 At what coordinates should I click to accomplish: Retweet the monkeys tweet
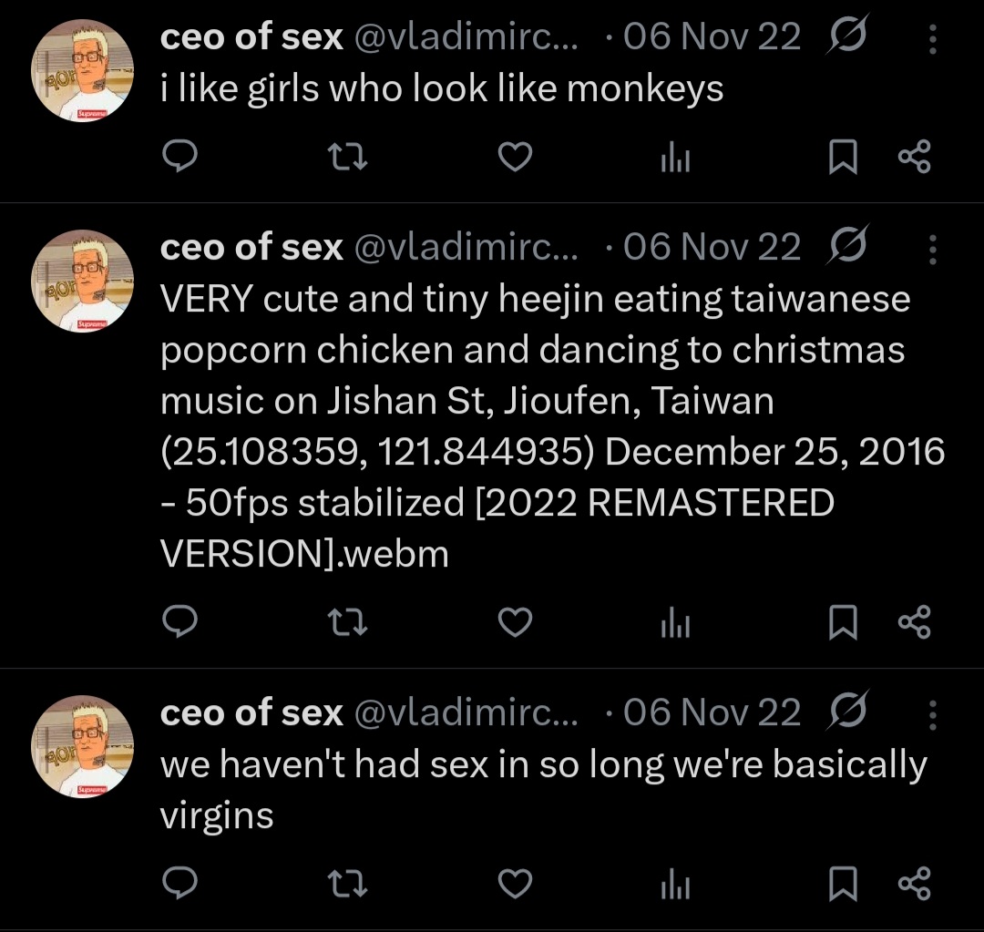(x=348, y=157)
